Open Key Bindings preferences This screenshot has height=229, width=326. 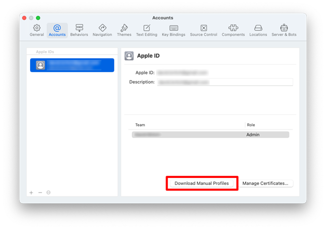point(174,30)
